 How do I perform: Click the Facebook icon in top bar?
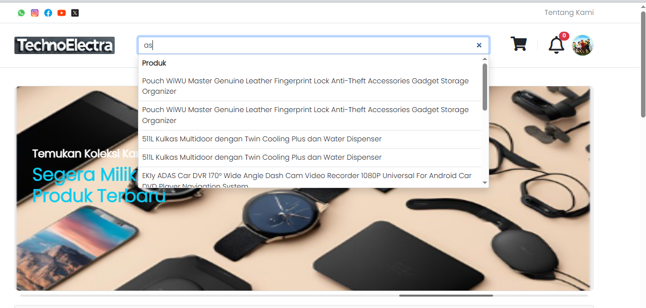pyautogui.click(x=48, y=13)
